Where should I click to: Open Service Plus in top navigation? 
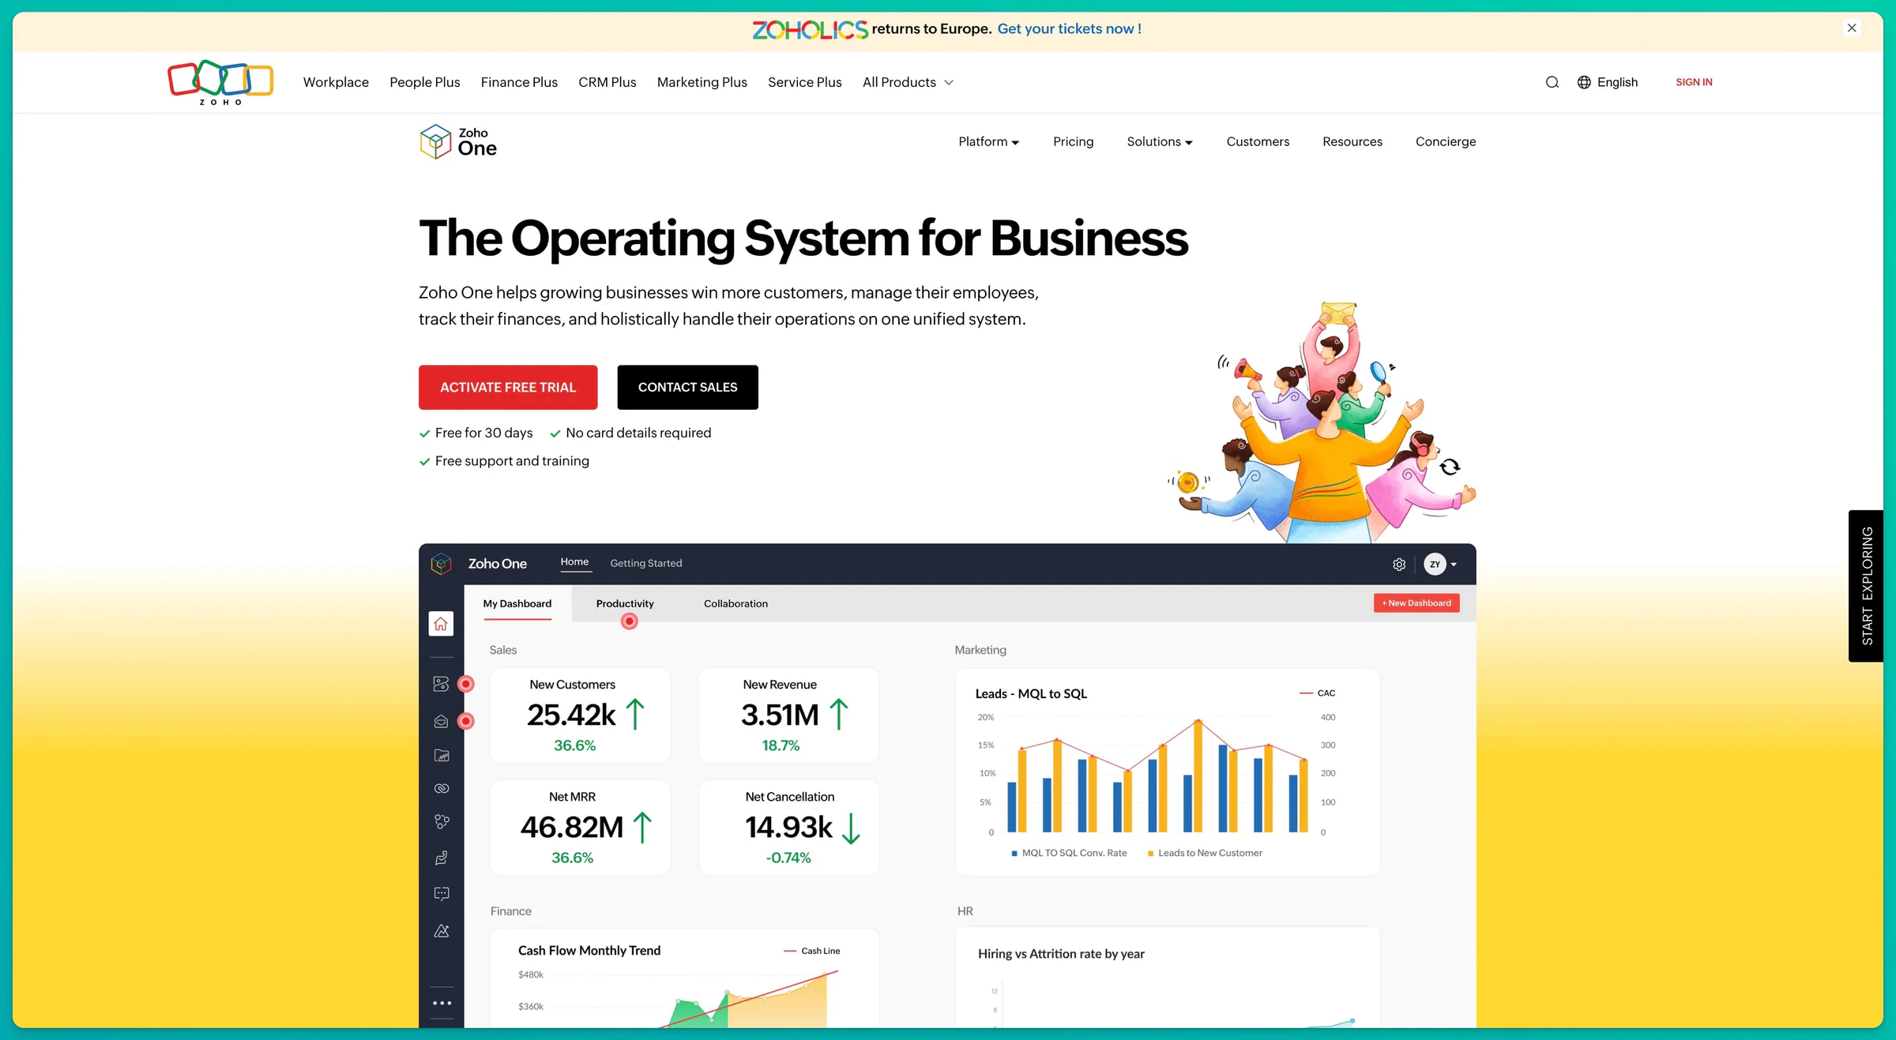[804, 82]
